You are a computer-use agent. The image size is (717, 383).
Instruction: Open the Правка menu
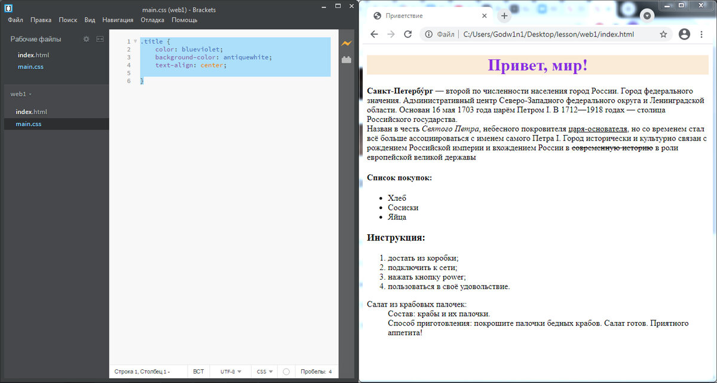coord(41,20)
